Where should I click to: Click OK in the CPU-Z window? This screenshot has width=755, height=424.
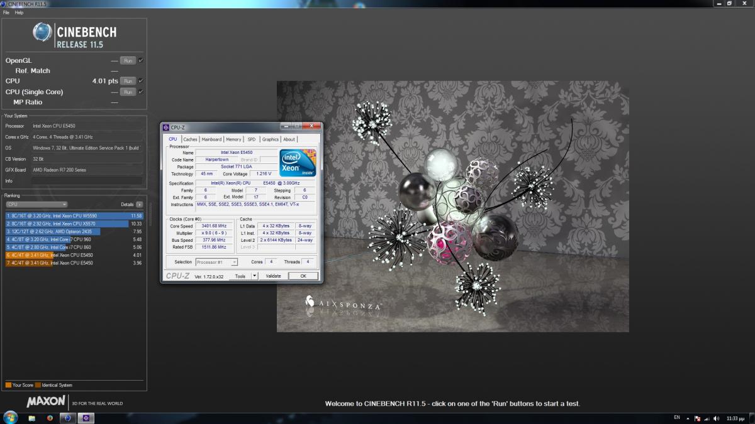pyautogui.click(x=303, y=276)
